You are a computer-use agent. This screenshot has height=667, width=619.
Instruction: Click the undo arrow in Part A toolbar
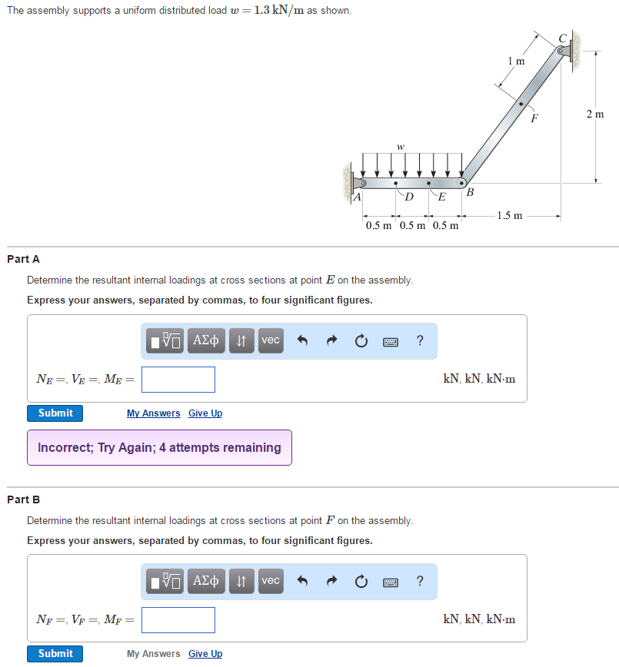click(302, 341)
